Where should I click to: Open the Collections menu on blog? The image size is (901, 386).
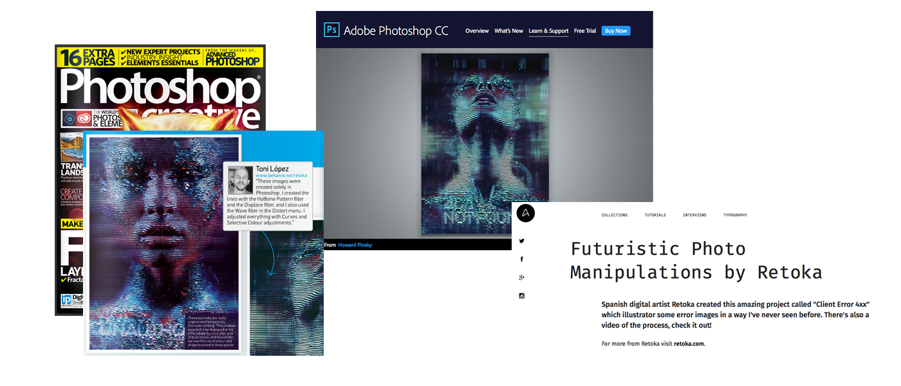pos(615,215)
